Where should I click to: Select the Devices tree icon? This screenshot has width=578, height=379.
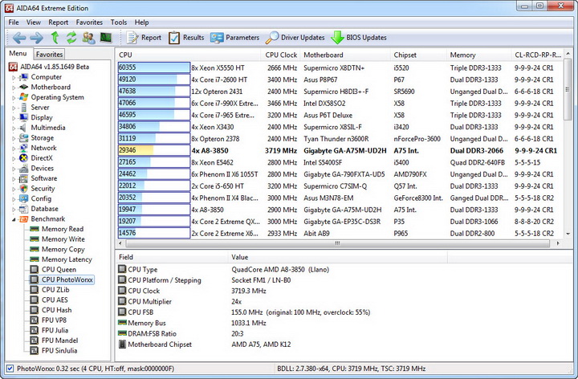[x=23, y=168]
